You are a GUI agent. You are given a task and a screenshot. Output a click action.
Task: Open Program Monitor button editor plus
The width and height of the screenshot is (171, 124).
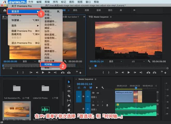[x=165, y=73]
